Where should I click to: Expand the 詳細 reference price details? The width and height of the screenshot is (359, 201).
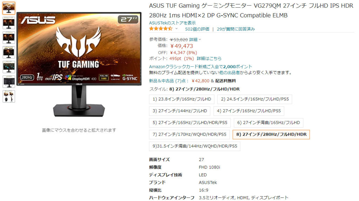pyautogui.click(x=195, y=40)
